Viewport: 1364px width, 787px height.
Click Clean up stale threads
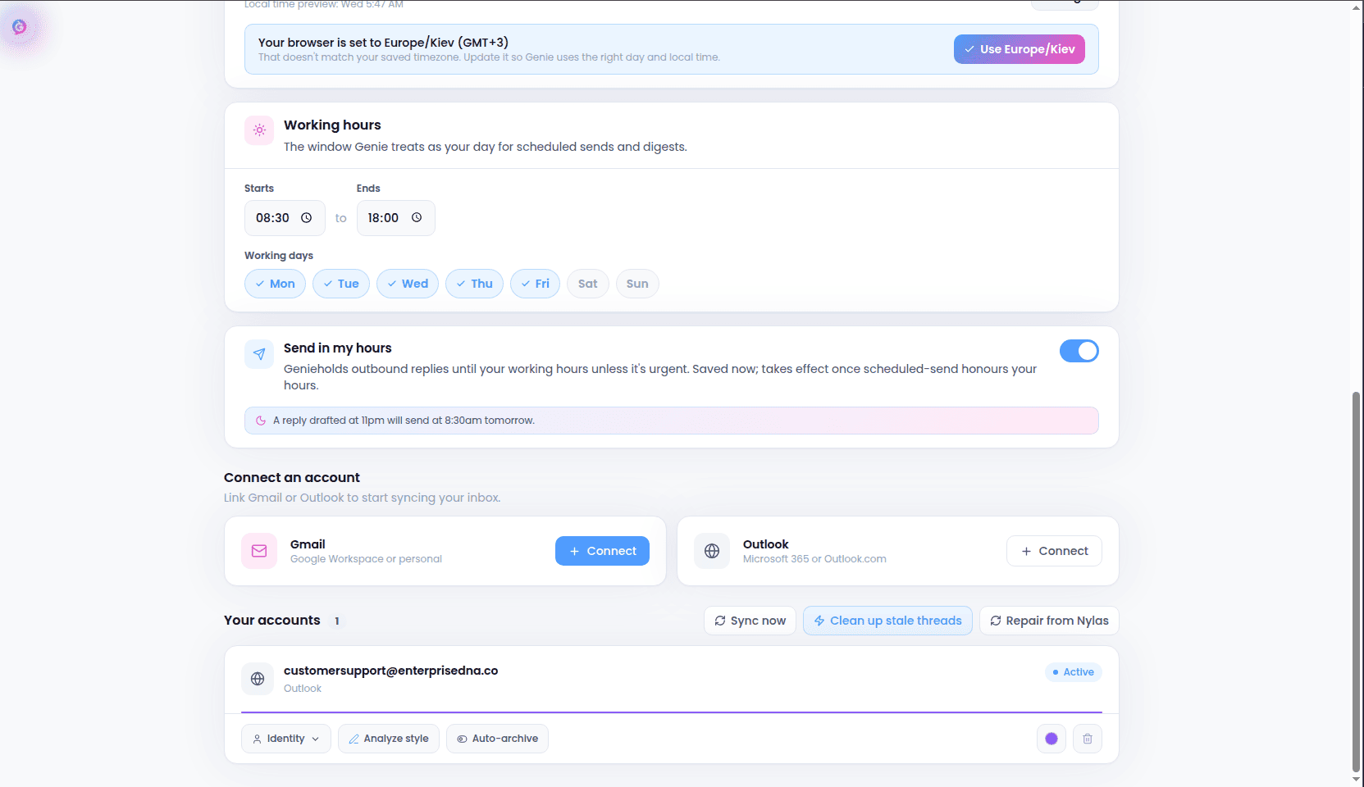[x=887, y=621]
